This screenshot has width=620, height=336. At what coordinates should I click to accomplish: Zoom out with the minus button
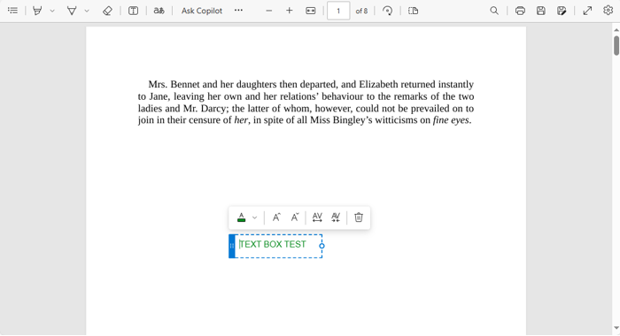coord(269,11)
